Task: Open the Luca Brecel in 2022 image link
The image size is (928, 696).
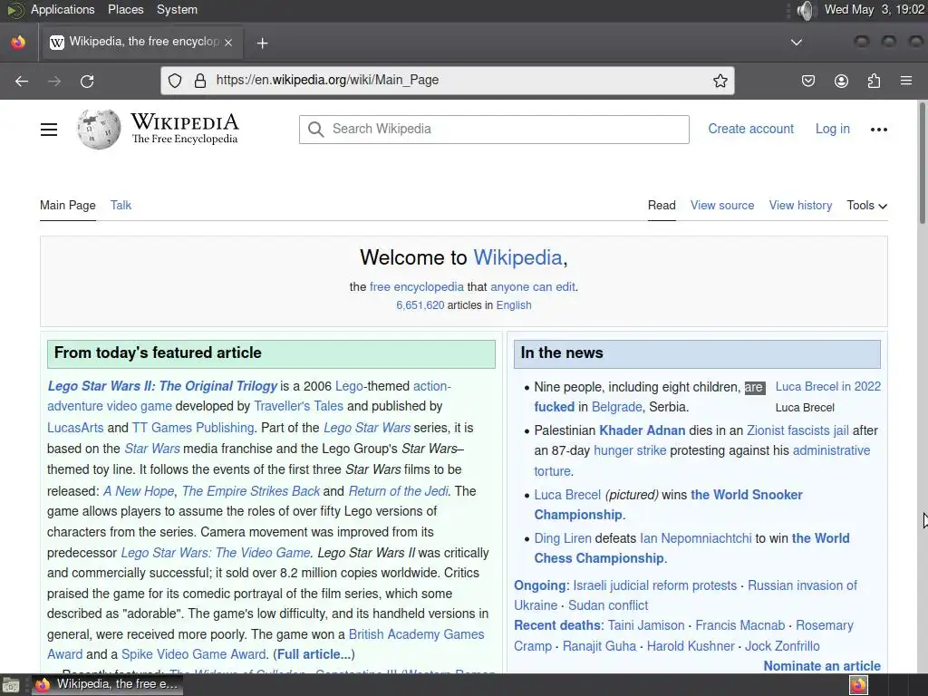Action: (x=828, y=386)
